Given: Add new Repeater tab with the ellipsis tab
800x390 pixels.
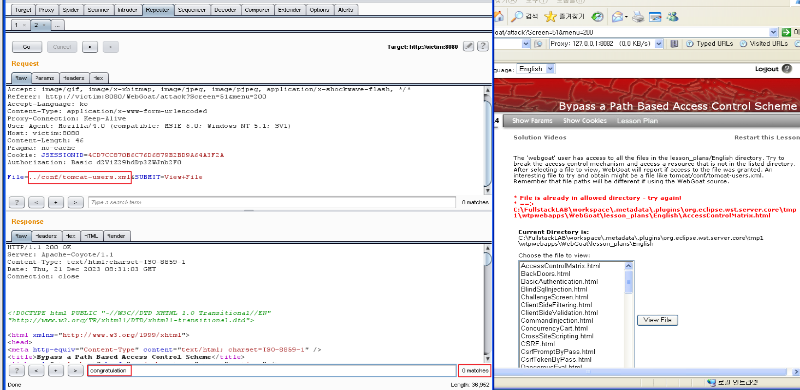Looking at the screenshot, I should (x=57, y=25).
